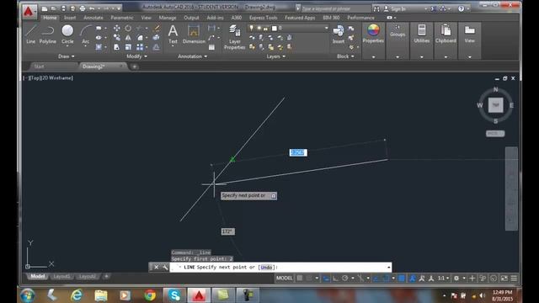Open Layer Properties manager
The width and height of the screenshot is (539, 303).
[x=235, y=37]
